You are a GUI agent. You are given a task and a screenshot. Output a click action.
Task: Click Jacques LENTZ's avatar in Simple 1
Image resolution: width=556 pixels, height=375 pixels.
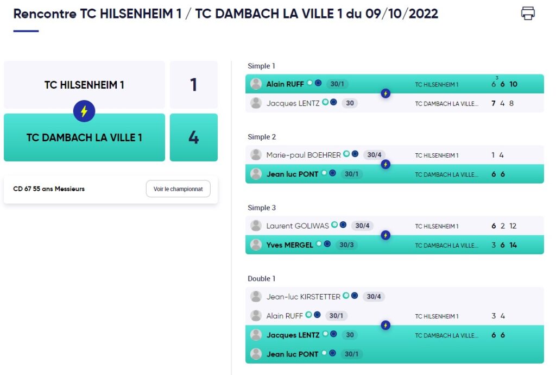pyautogui.click(x=256, y=103)
